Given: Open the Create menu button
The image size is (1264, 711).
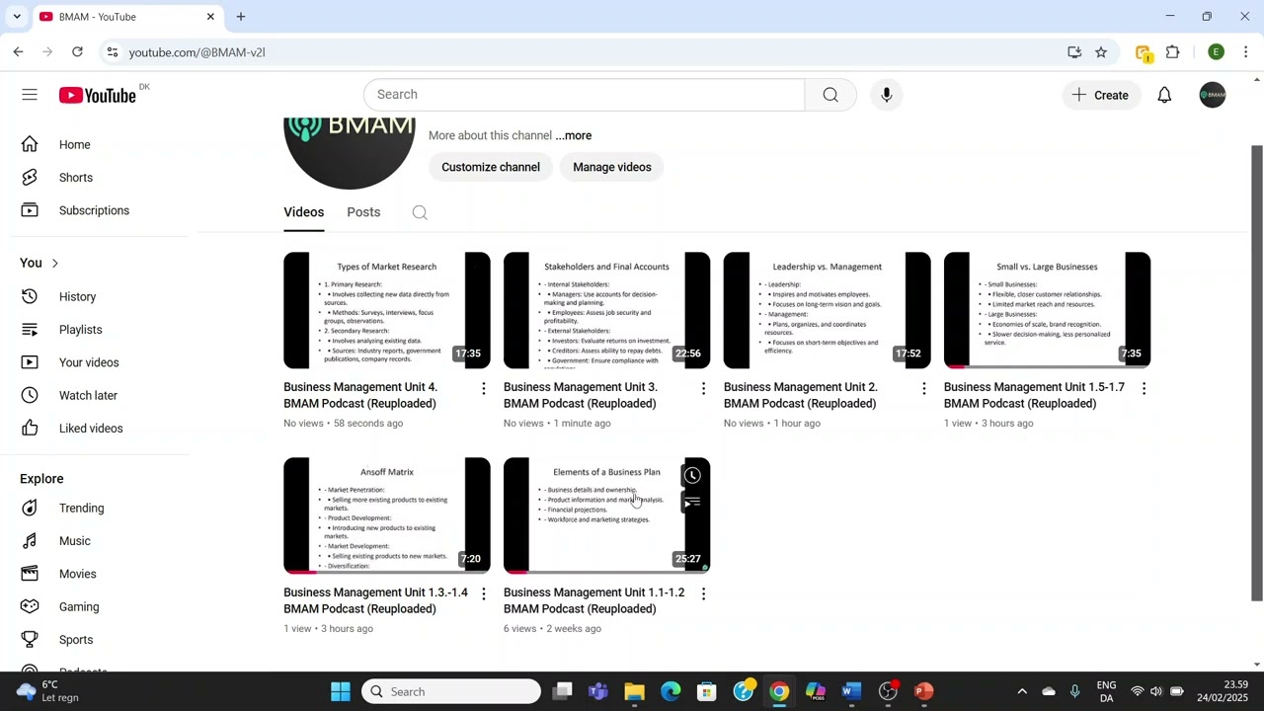Looking at the screenshot, I should point(1100,95).
